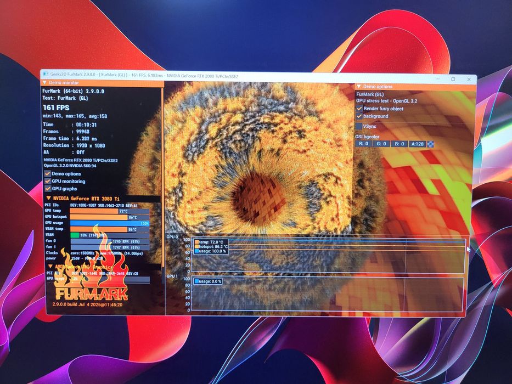
Task: Click the GPU usage 100% bar
Action: (110, 223)
